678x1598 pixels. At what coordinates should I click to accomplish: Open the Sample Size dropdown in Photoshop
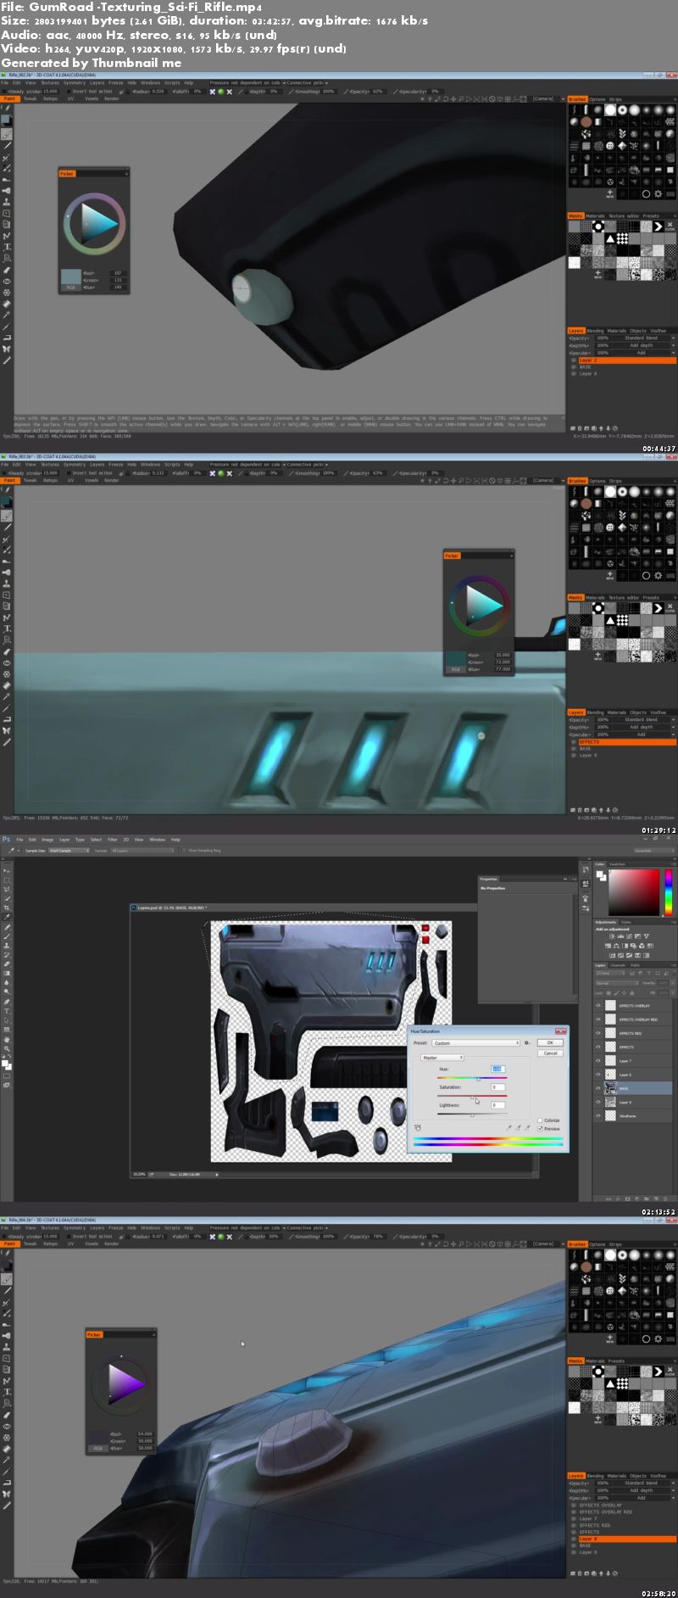[x=69, y=851]
